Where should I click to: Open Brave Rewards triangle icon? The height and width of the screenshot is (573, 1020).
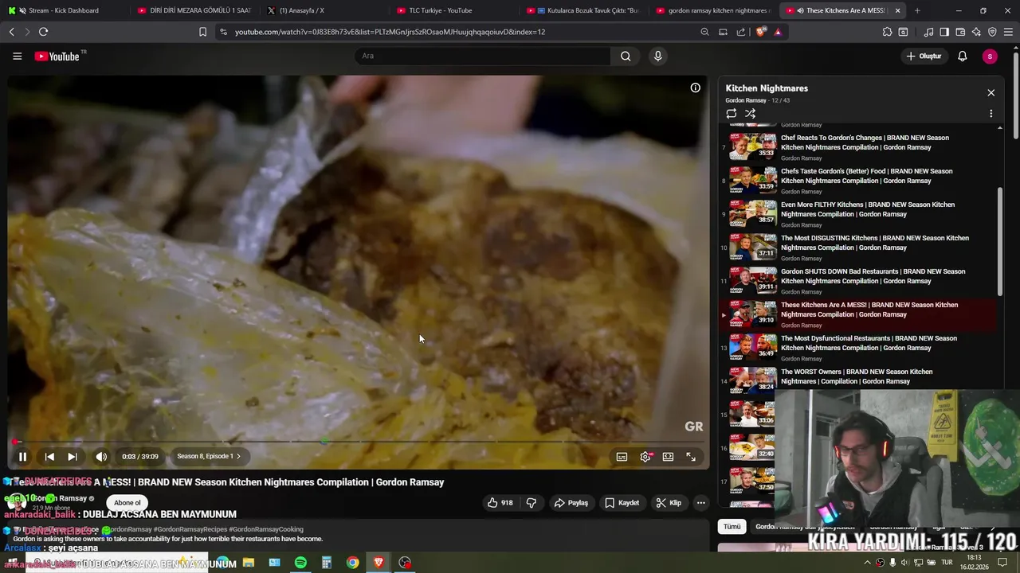(x=778, y=32)
